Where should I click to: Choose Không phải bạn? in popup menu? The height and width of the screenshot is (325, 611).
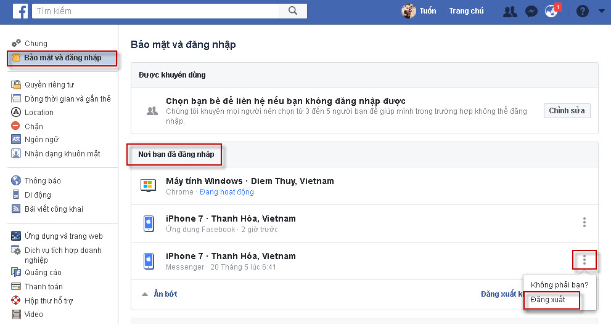(x=560, y=284)
